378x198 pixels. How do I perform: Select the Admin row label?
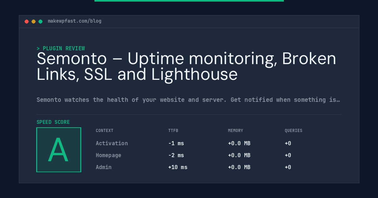104,167
